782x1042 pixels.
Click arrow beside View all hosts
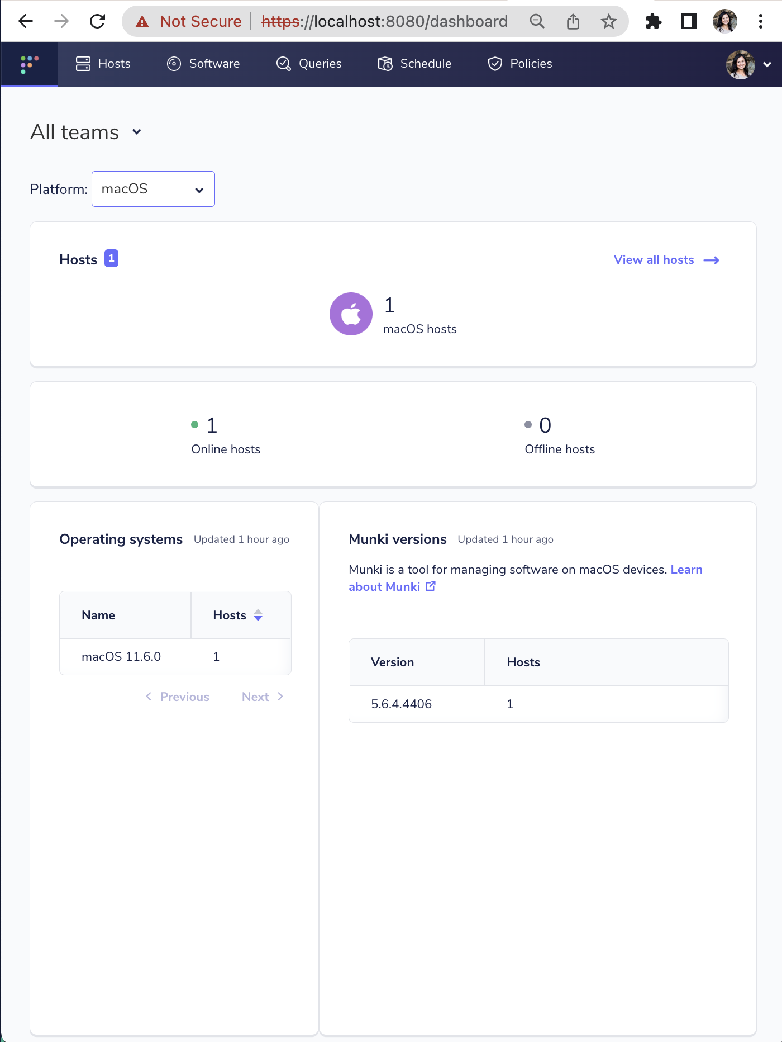[x=711, y=260]
